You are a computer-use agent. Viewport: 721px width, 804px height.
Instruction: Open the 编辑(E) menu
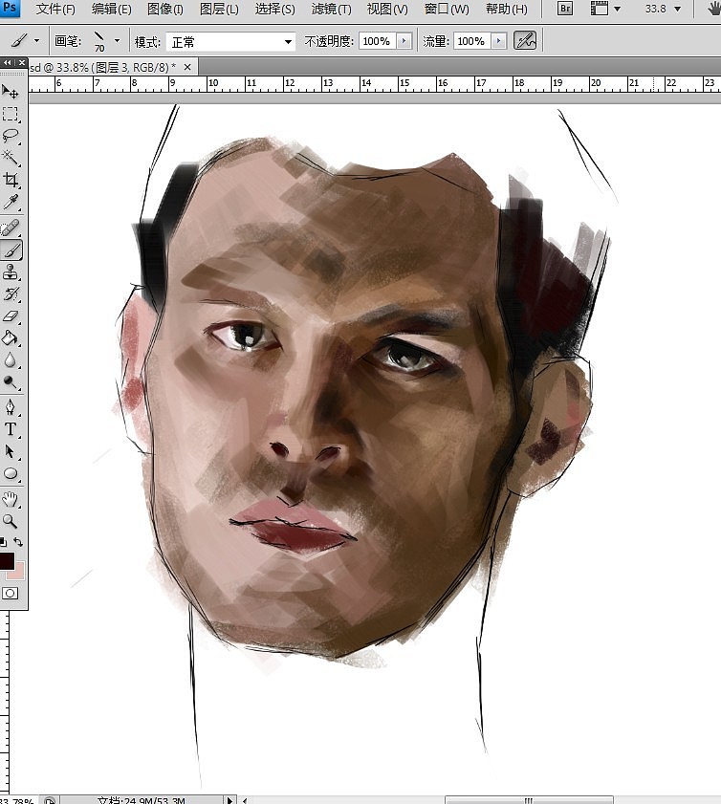coord(111,10)
